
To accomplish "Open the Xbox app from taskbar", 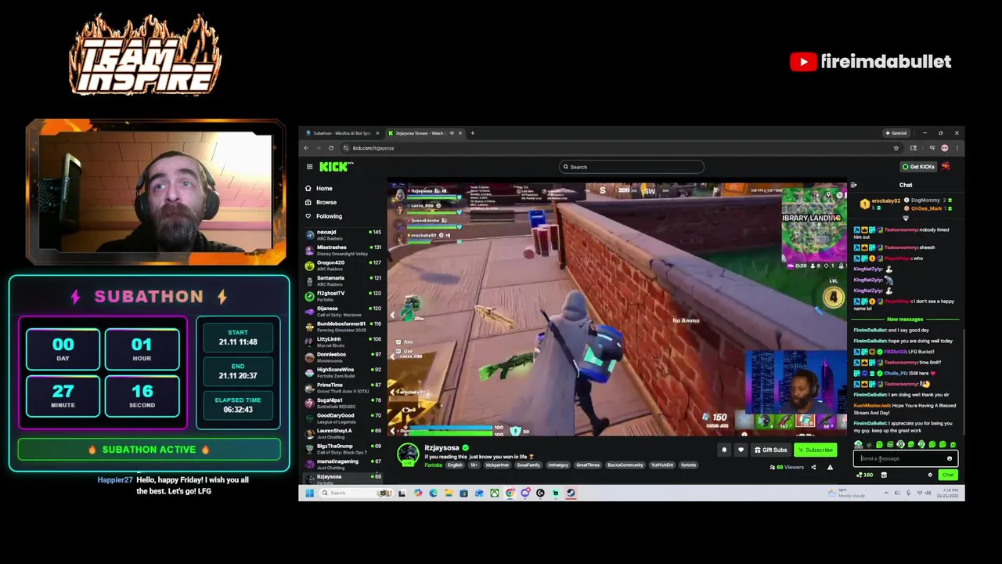I will [495, 493].
